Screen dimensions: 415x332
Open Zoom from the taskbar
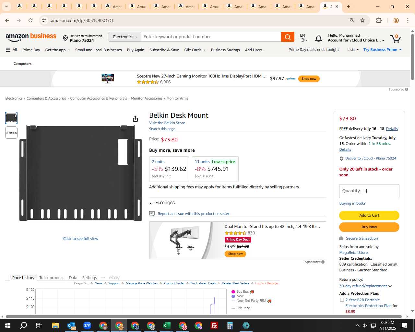[87, 326]
